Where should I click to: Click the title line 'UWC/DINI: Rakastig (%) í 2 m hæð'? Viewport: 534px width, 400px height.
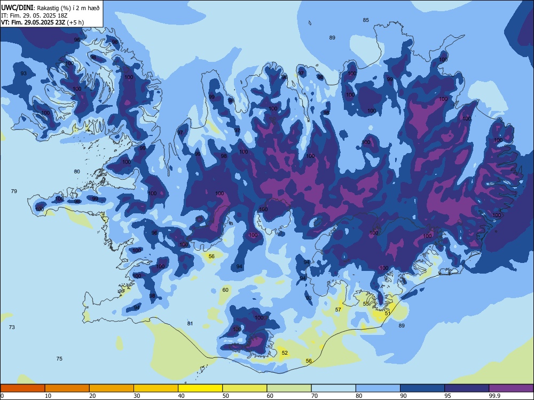point(50,7)
